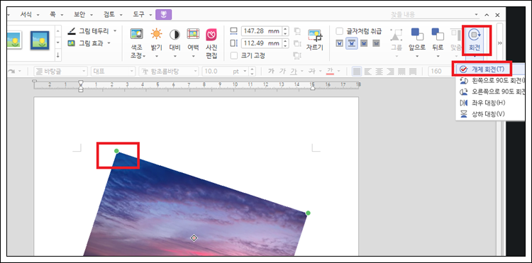
Task: Click the left-align paragraph icon in format bar
Action: point(367,72)
